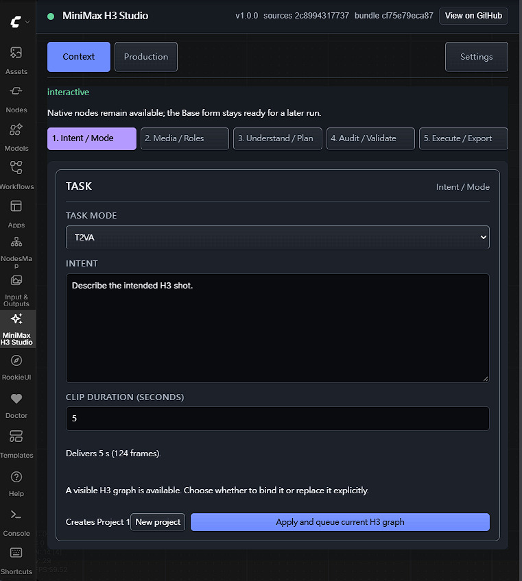The height and width of the screenshot is (581, 522).
Task: Expand the chevron beside the logo
Action: (x=27, y=22)
